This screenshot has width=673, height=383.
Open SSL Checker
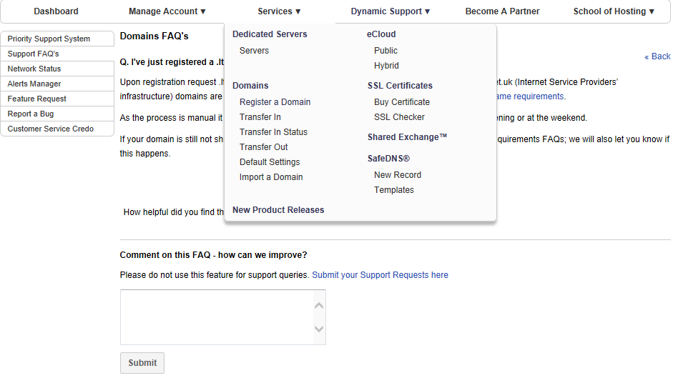pos(399,117)
